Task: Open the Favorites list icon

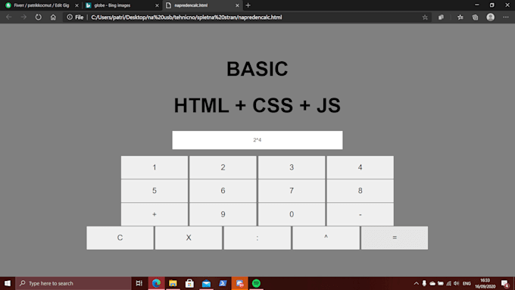Action: 460,17
